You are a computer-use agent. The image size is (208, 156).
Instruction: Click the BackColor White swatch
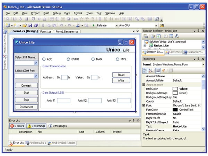pos(175,89)
